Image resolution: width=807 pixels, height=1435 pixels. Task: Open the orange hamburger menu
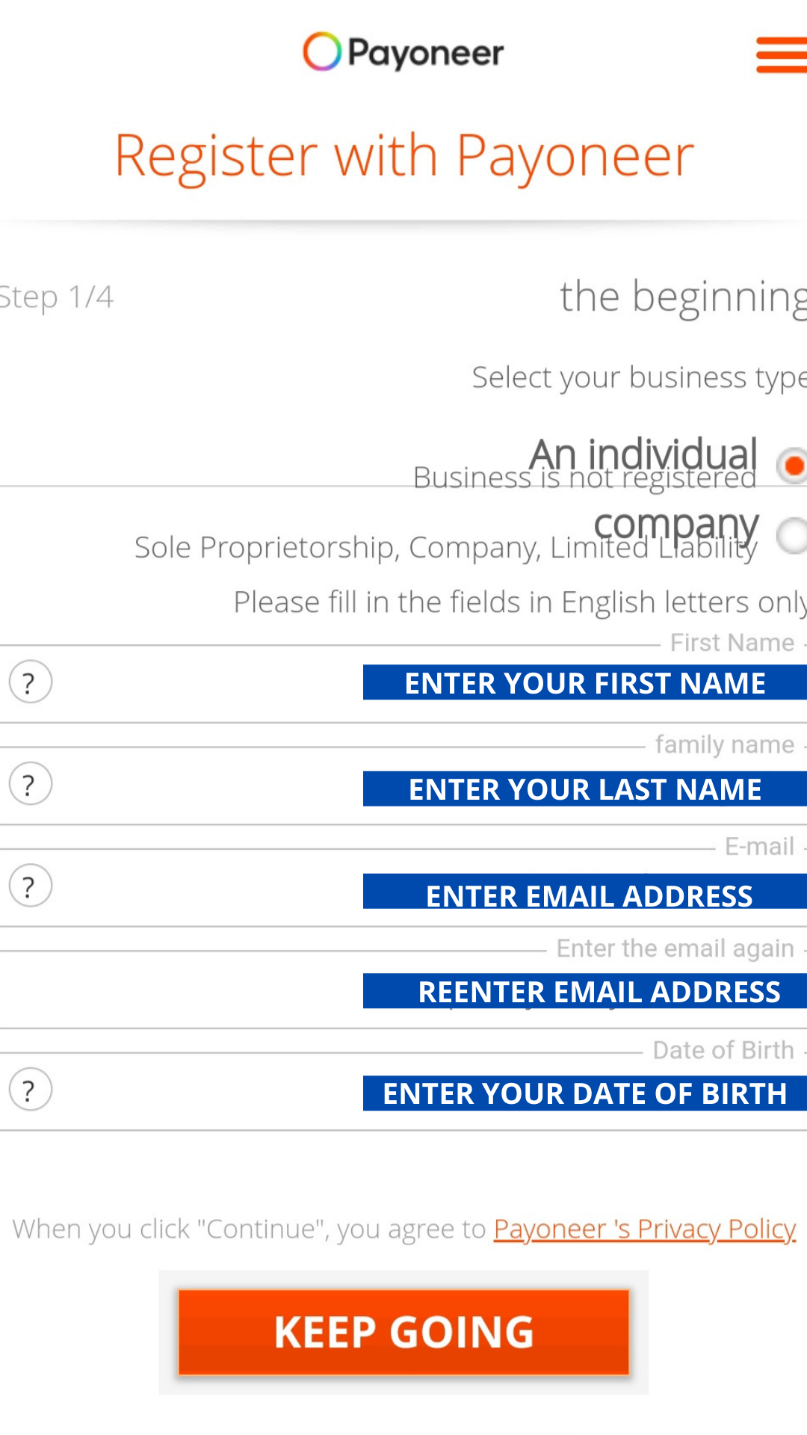click(782, 55)
